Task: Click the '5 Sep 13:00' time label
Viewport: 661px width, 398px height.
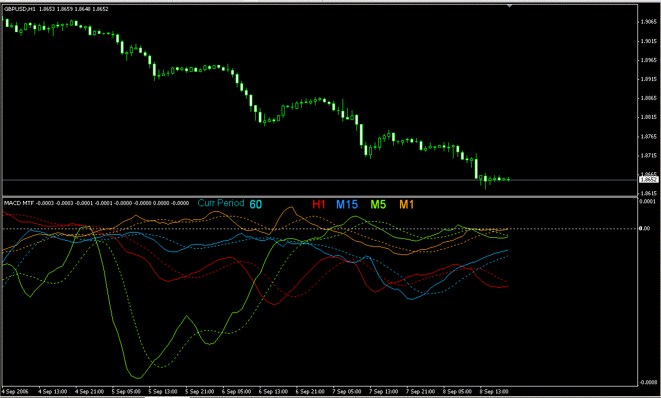Action: pyautogui.click(x=163, y=391)
